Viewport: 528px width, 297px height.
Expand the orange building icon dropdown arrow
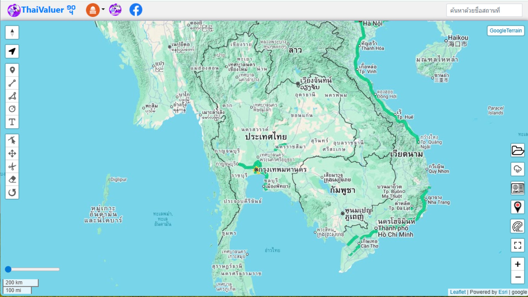(x=103, y=9)
